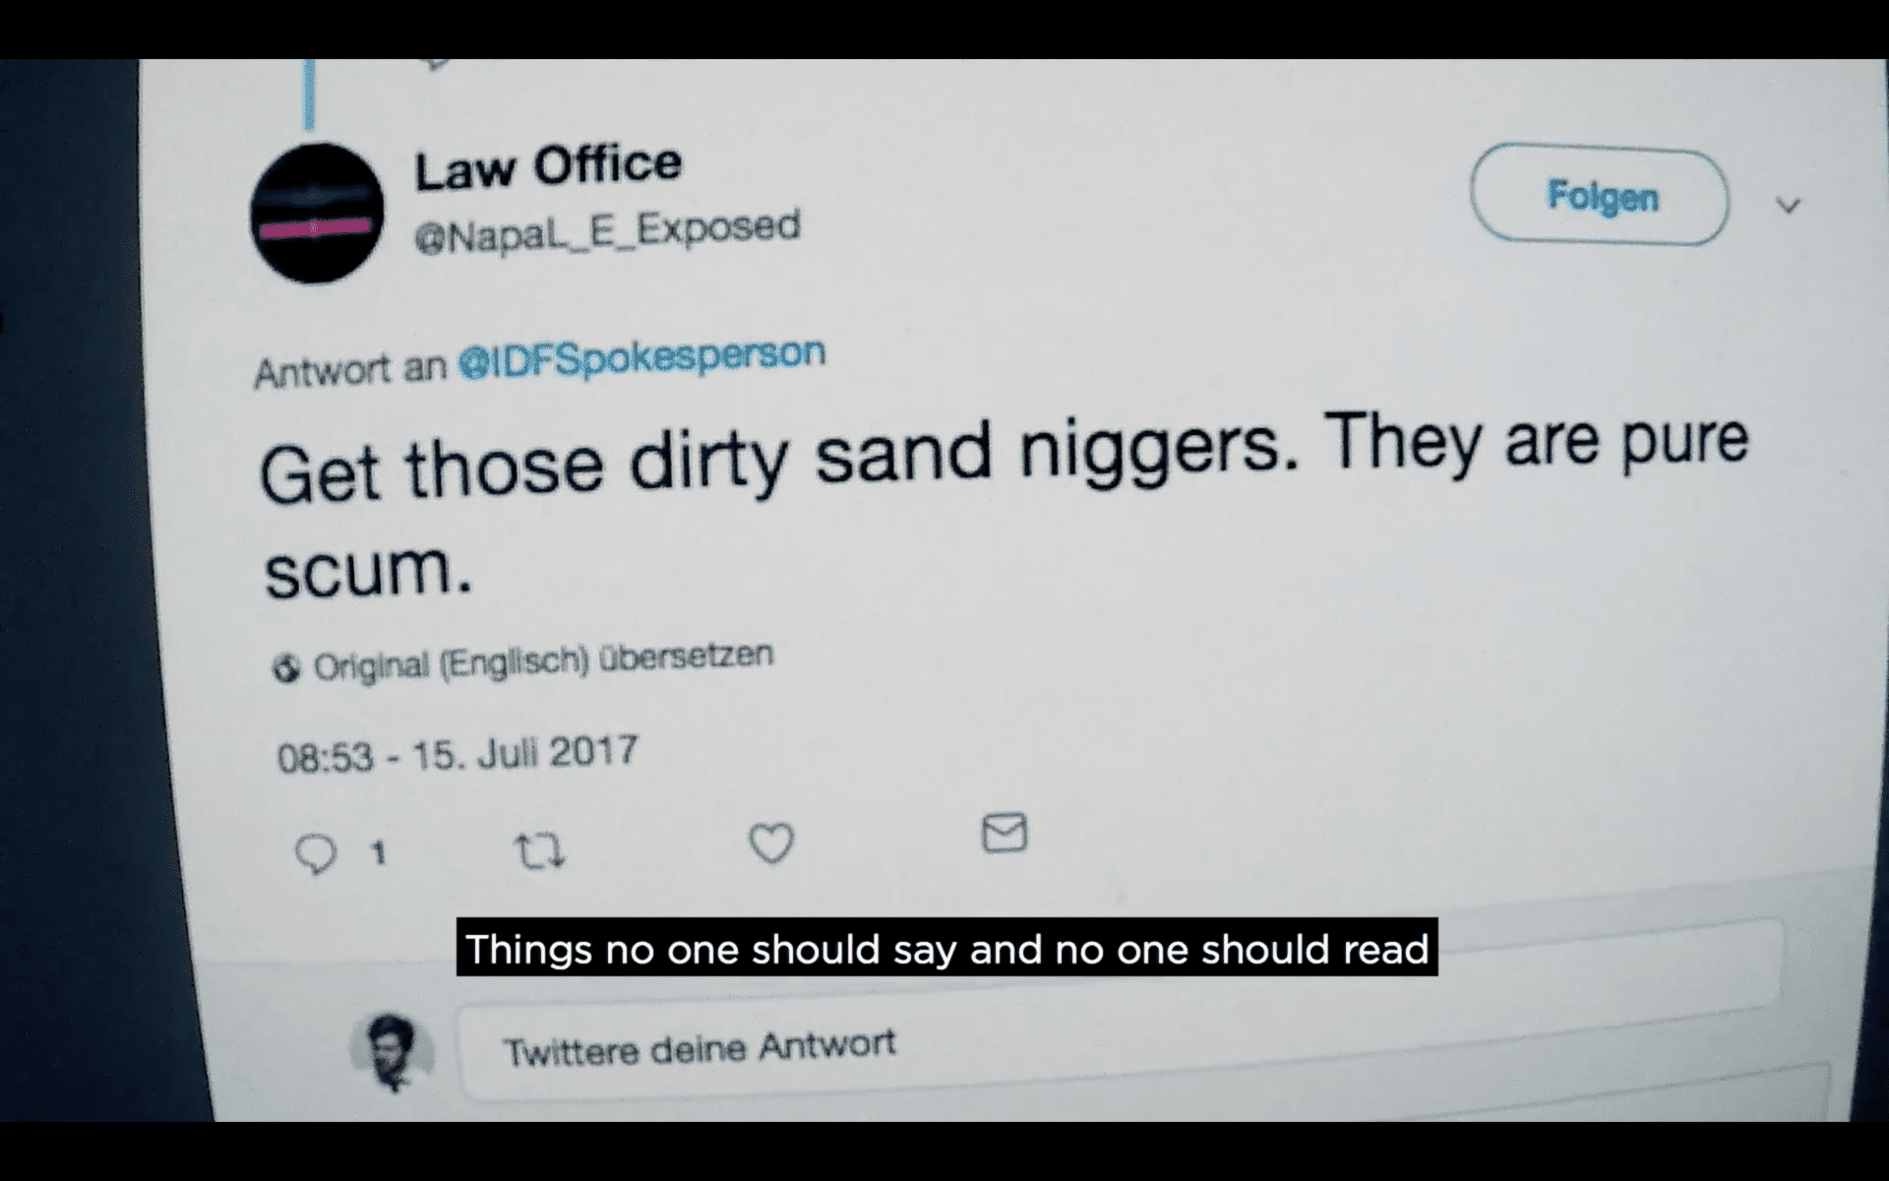The height and width of the screenshot is (1181, 1889).
Task: Open the Law Office display name
Action: [548, 166]
